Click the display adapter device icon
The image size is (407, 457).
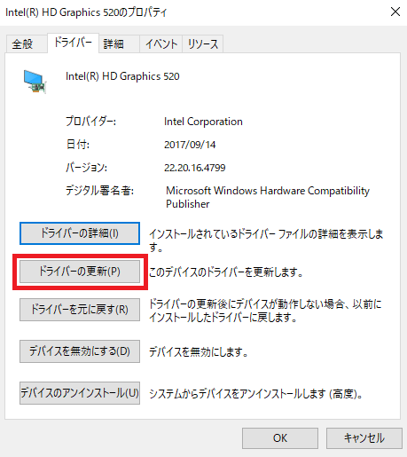[35, 82]
